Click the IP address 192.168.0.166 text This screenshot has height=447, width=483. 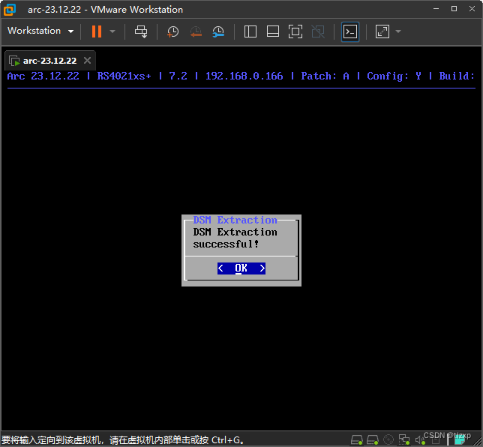pos(244,76)
